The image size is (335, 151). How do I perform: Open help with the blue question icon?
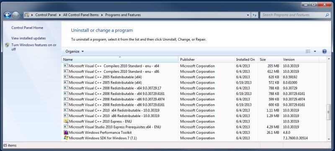[x=324, y=51]
